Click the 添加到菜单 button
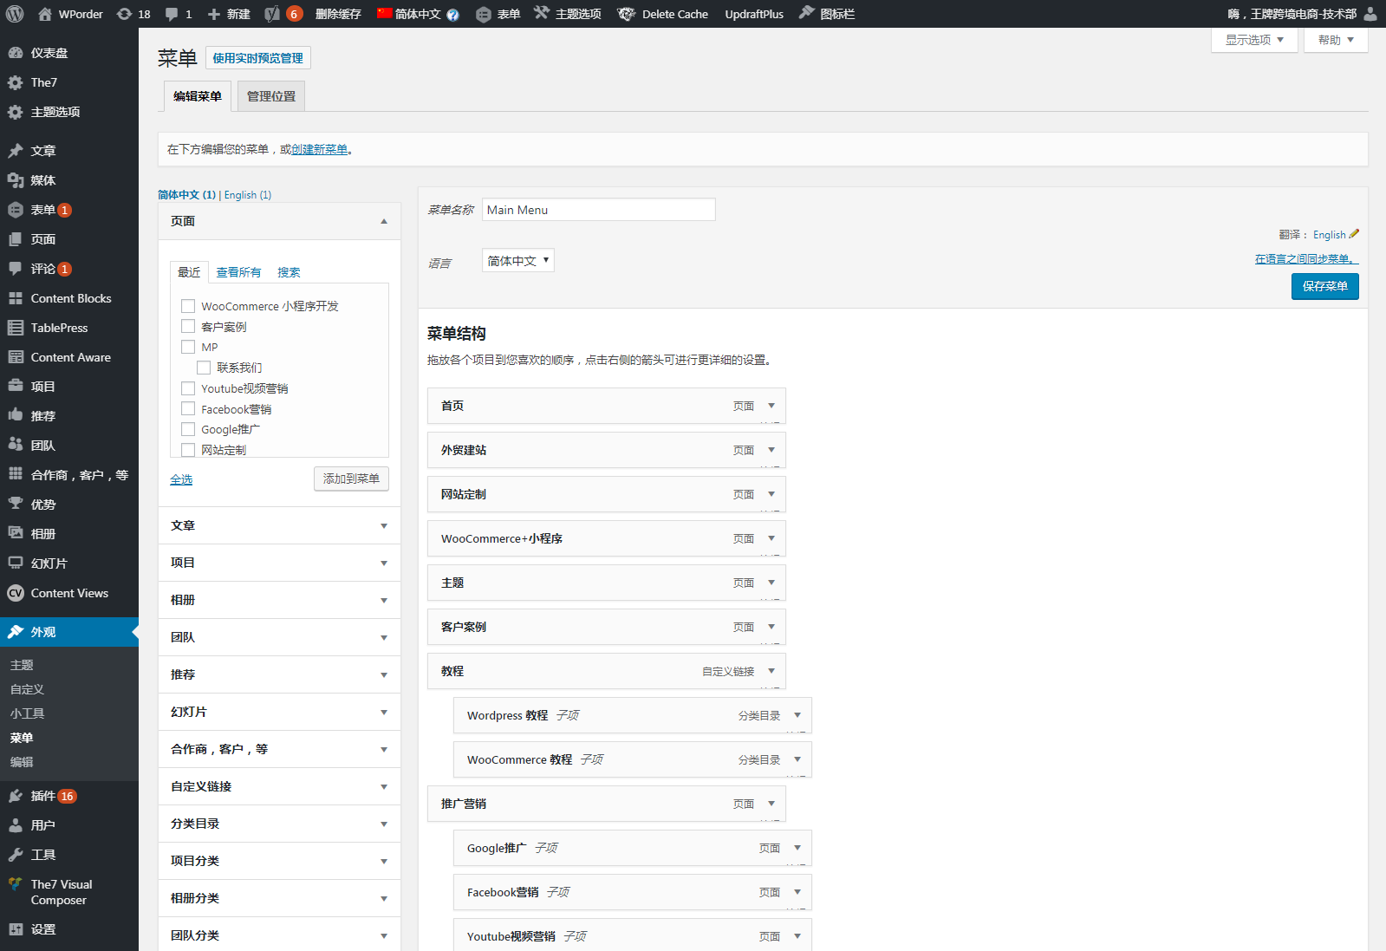1386x951 pixels. point(351,479)
